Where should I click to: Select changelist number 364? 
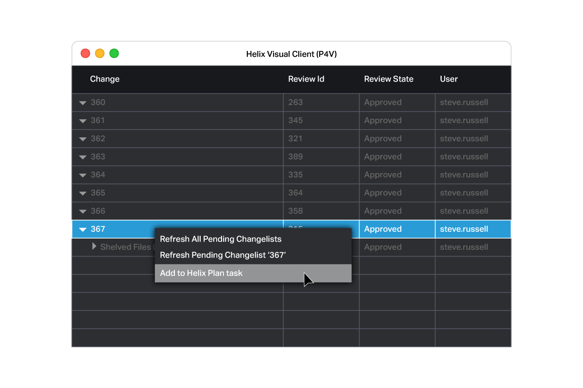[x=98, y=175]
